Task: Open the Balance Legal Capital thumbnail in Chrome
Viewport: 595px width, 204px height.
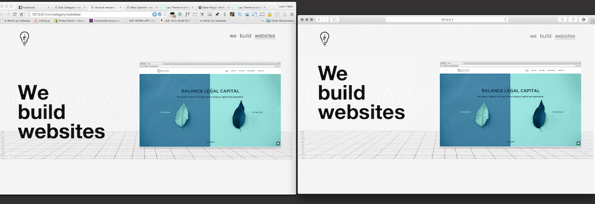Action: [x=210, y=104]
